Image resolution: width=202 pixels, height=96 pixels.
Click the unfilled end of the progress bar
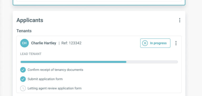pos(152,62)
